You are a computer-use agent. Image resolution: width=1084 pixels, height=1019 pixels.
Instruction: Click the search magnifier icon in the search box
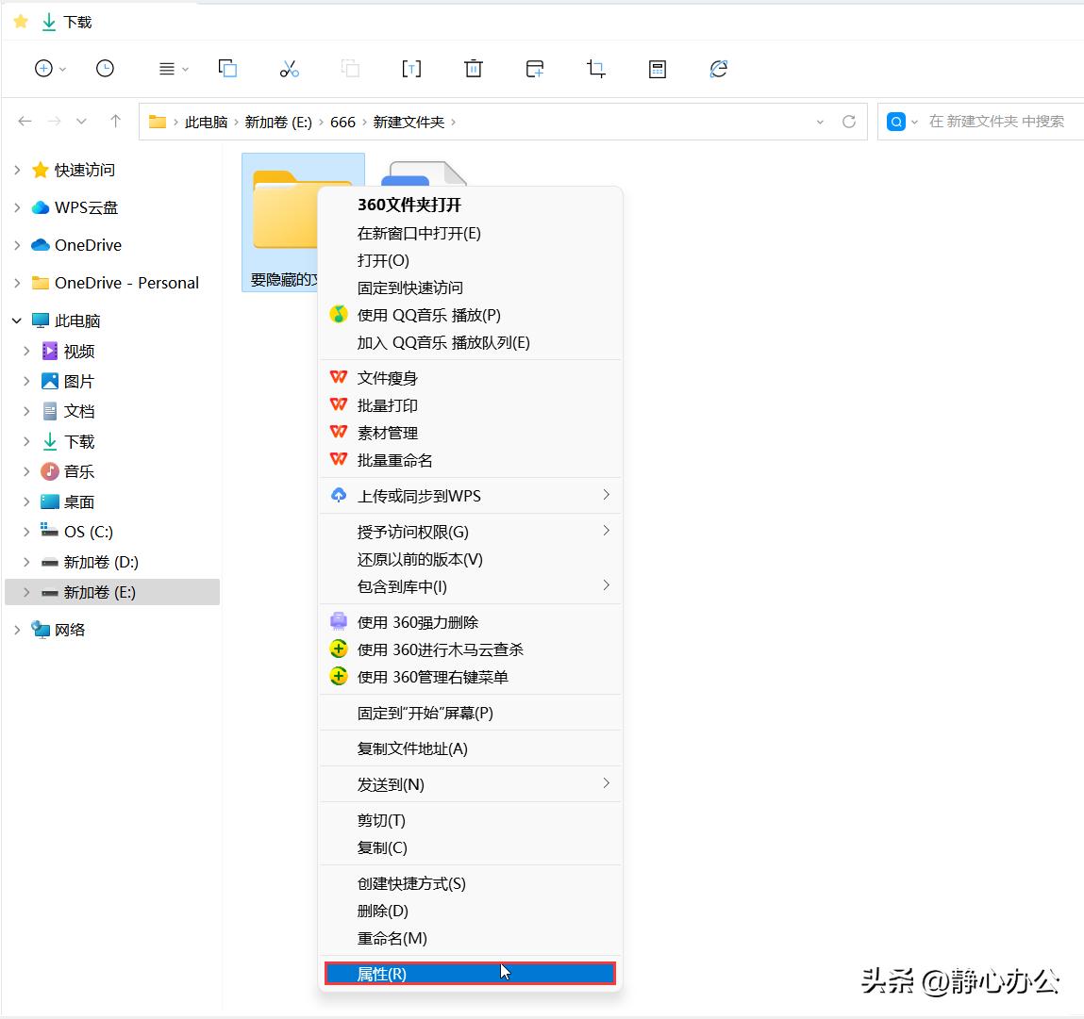click(x=894, y=121)
